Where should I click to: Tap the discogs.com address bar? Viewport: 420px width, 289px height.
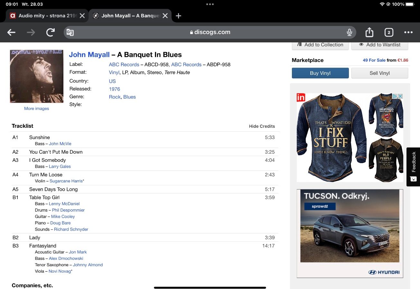click(210, 32)
